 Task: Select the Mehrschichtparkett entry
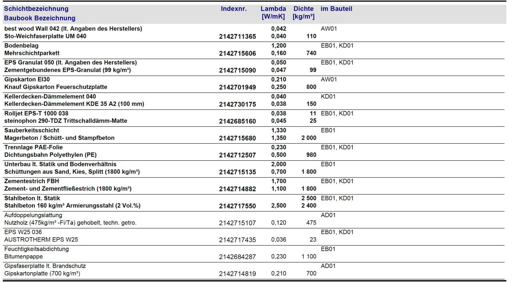click(x=32, y=53)
